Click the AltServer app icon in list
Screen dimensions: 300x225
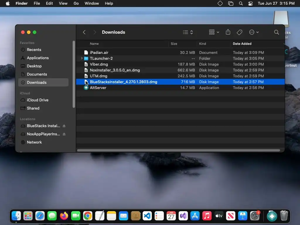click(86, 88)
